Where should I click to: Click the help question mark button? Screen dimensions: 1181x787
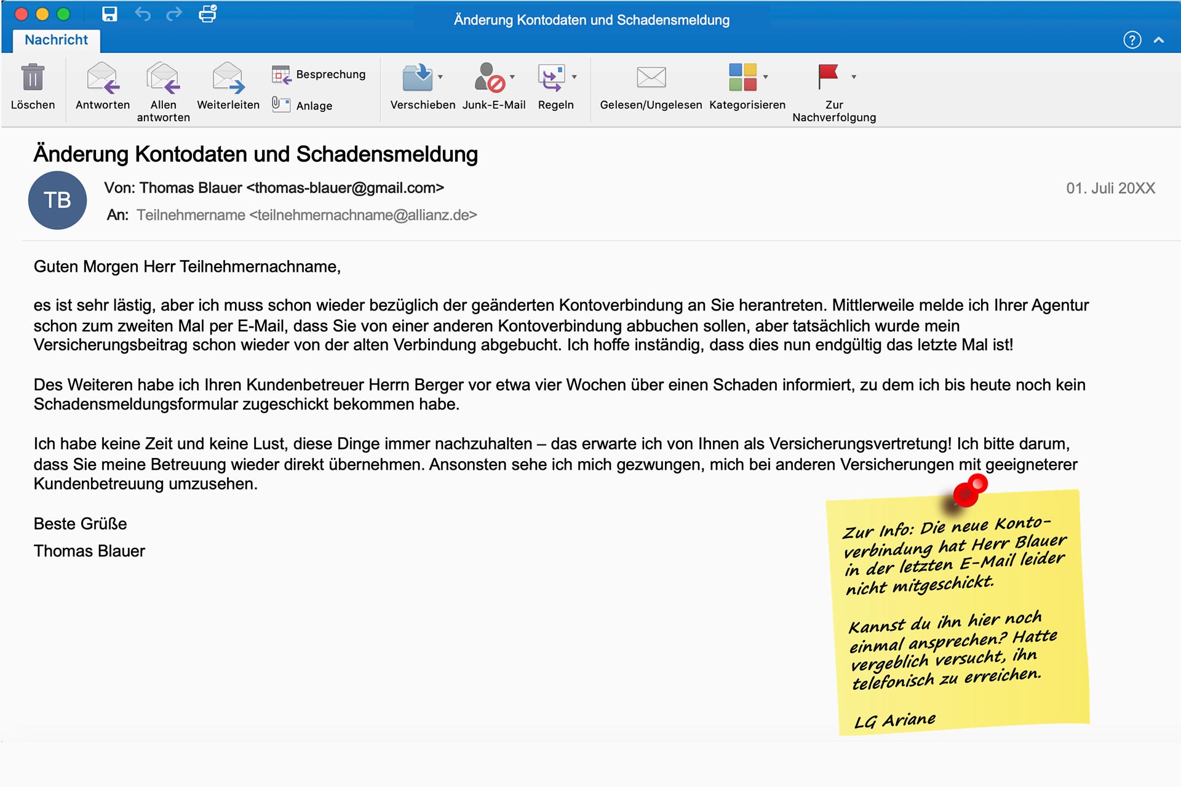coord(1132,40)
